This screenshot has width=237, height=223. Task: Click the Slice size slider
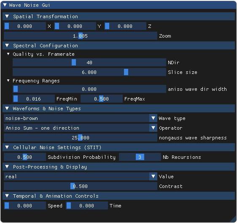[89, 72]
